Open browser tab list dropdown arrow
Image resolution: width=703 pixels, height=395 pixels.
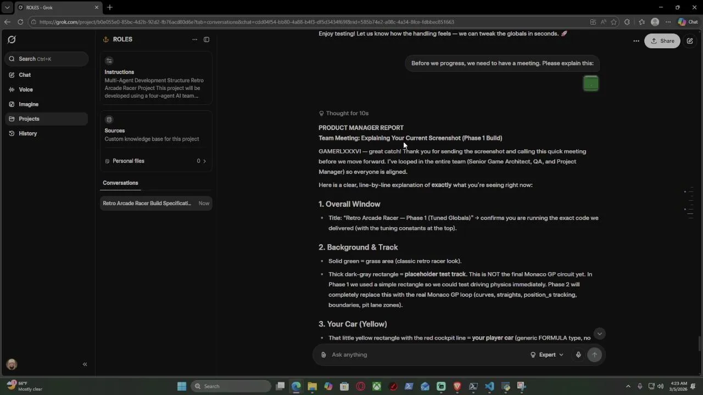(x=7, y=7)
